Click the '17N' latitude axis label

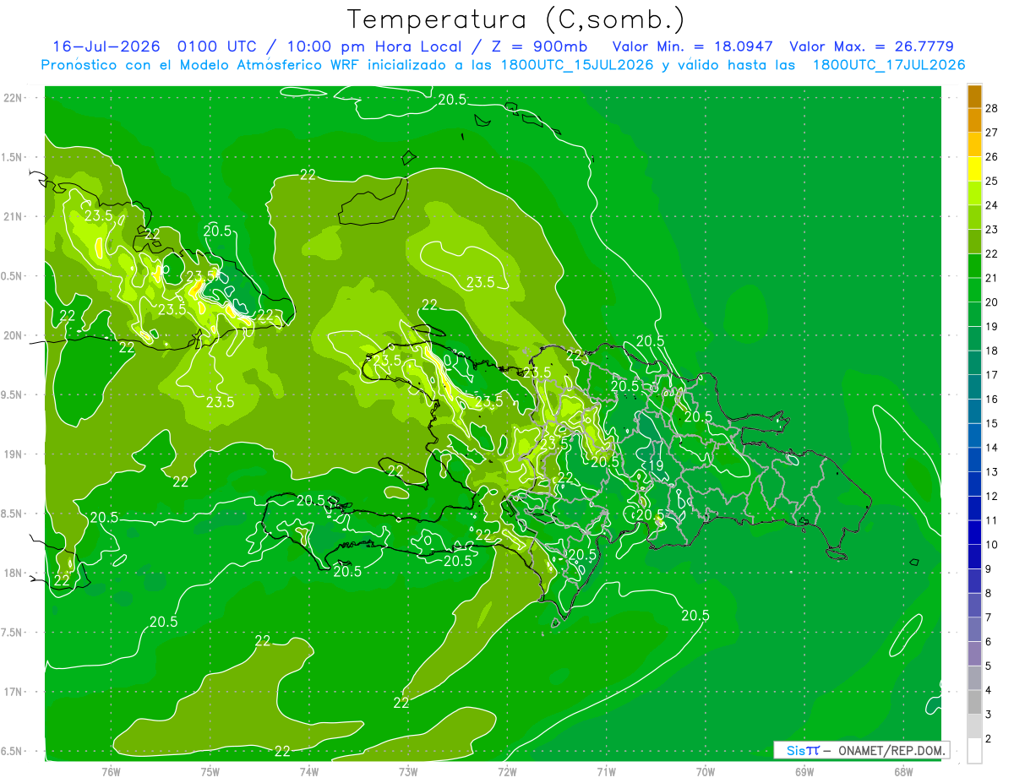coord(13,692)
